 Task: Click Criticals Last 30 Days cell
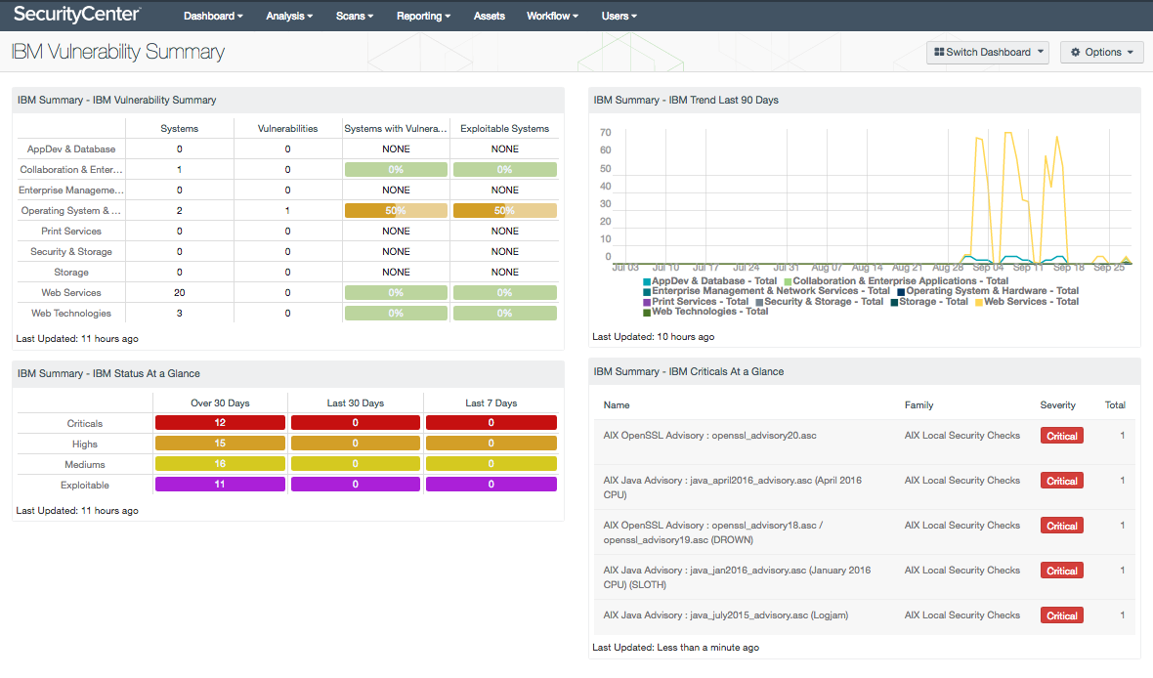click(355, 423)
